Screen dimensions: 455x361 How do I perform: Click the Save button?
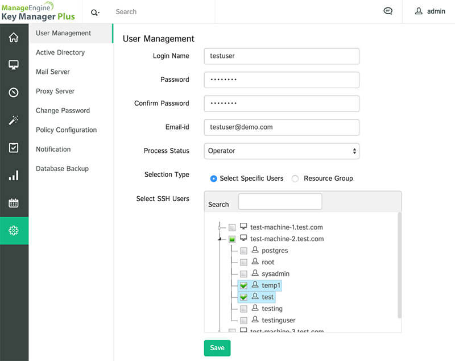(217, 348)
